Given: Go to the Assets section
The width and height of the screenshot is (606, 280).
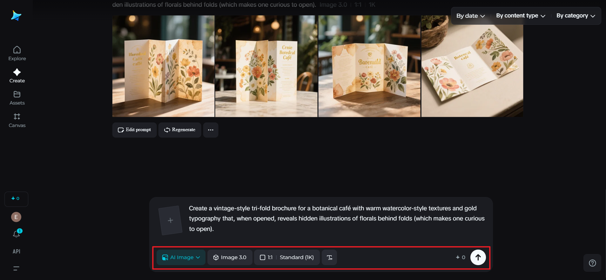Looking at the screenshot, I should click(17, 98).
